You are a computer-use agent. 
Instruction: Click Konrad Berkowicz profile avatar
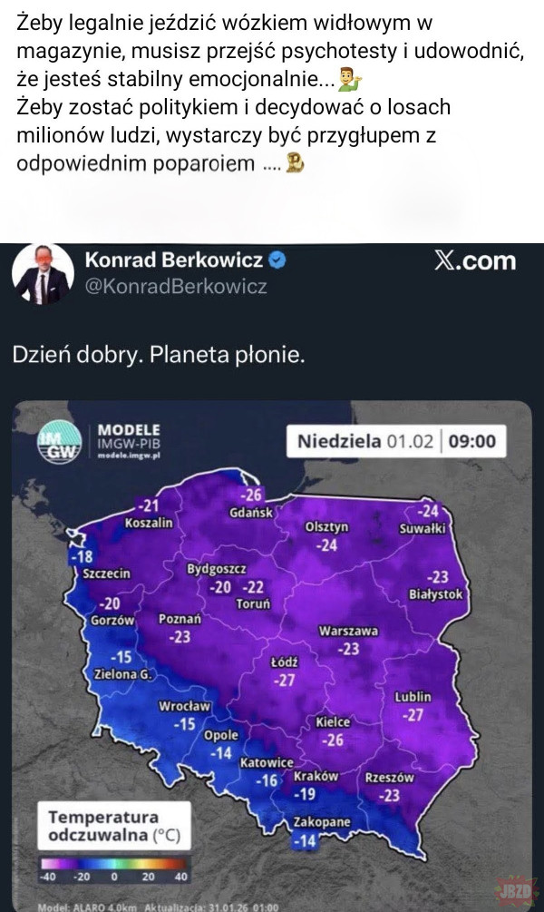tap(43, 273)
